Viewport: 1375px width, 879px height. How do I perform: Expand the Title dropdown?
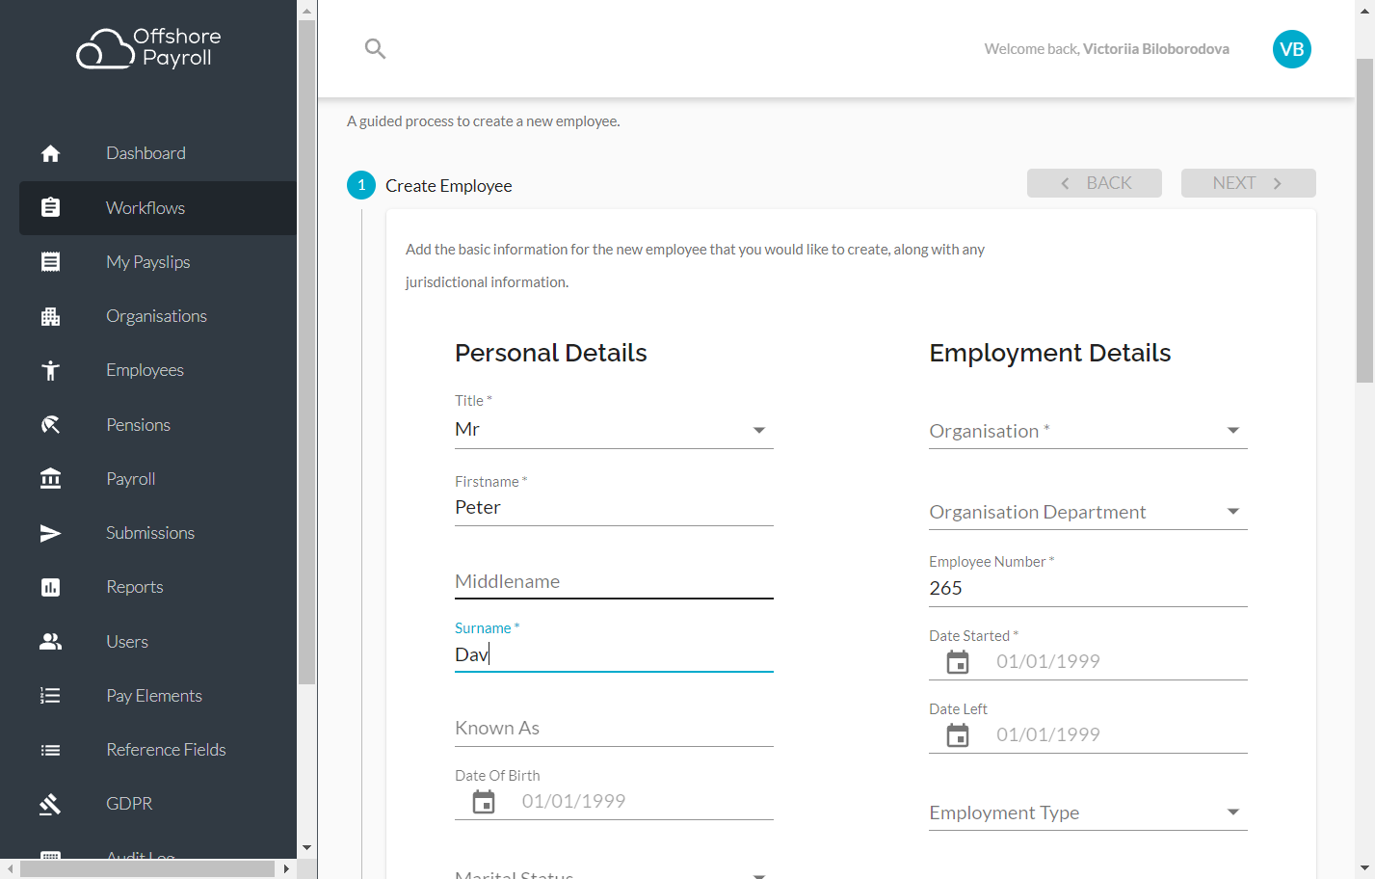[x=614, y=430]
